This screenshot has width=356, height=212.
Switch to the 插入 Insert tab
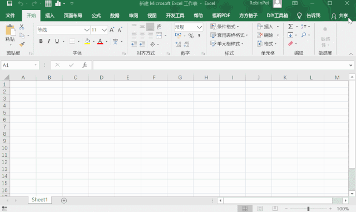[x=50, y=16]
